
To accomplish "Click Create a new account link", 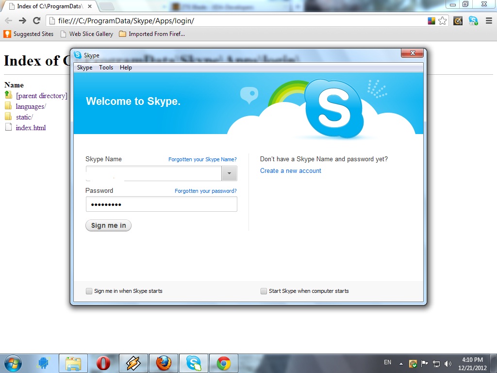I will [x=291, y=170].
